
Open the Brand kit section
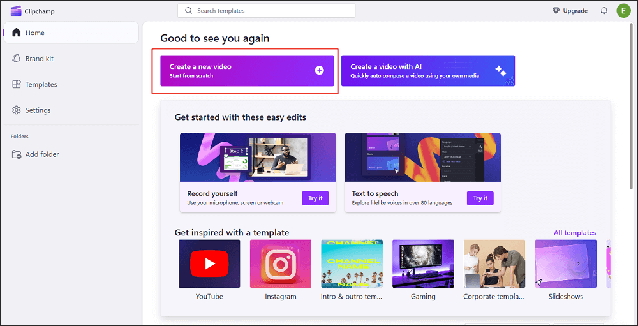(x=71, y=59)
